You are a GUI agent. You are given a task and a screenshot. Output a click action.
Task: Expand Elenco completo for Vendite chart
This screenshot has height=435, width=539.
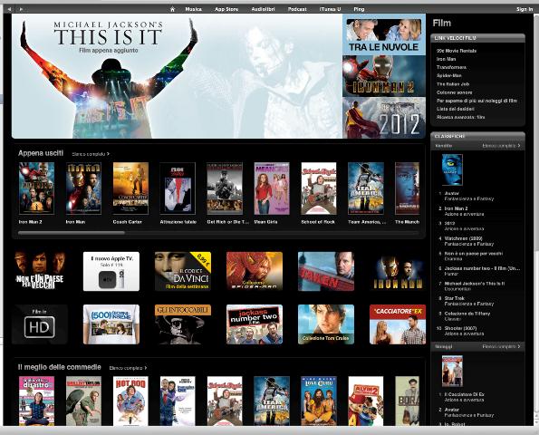[501, 146]
